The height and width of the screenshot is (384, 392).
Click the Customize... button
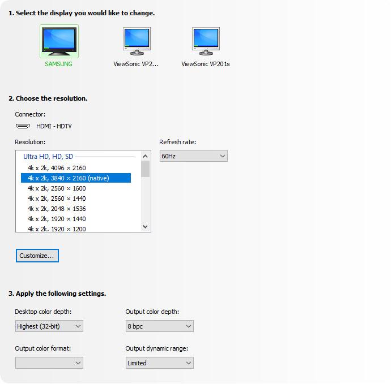pos(37,256)
